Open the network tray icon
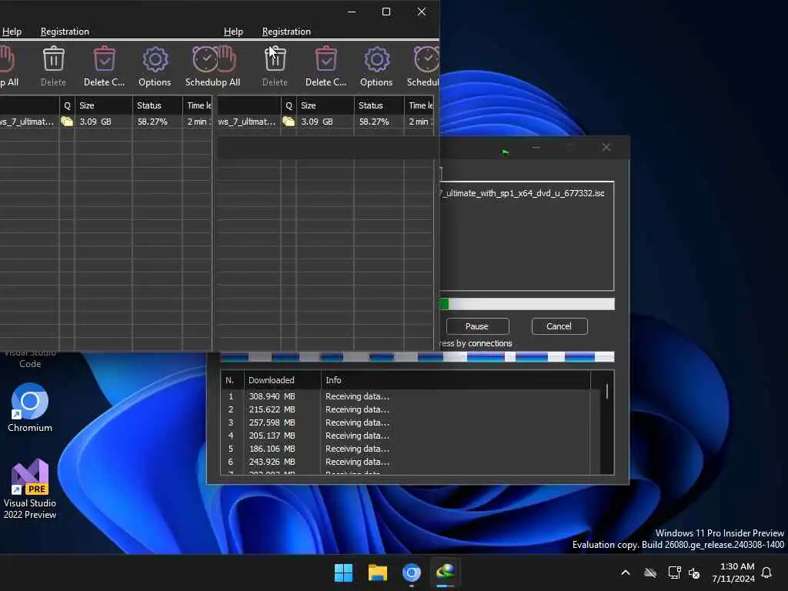788x591 pixels. pos(674,573)
